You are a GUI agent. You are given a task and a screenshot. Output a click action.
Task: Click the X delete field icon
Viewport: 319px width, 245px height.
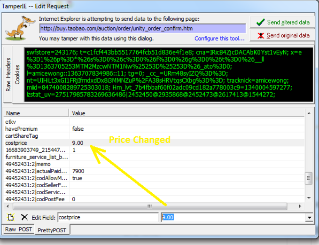[24, 217]
